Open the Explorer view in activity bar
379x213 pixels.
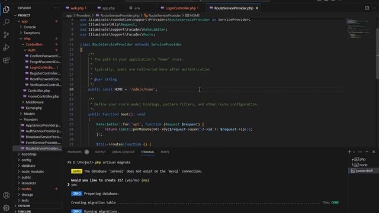7,9
